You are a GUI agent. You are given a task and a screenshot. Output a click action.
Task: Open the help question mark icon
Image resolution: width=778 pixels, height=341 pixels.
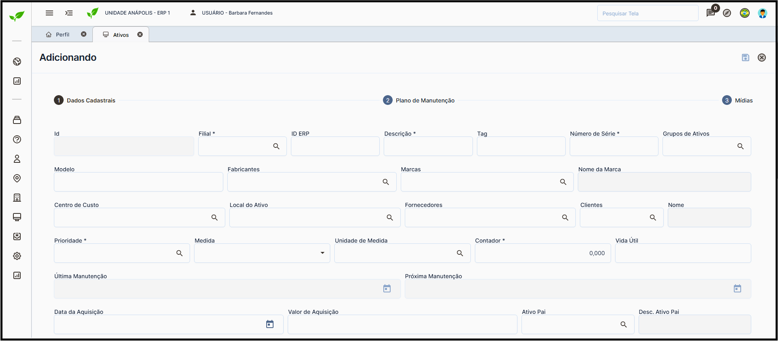tap(17, 139)
